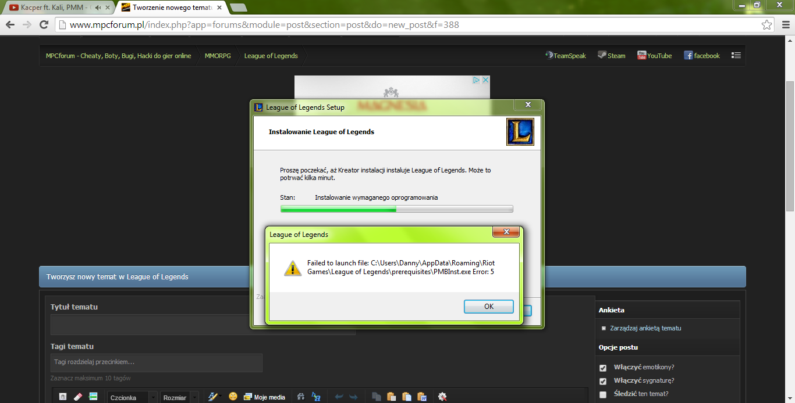This screenshot has width=795, height=403.
Task: Click the copy icon in the editor toolbar
Action: point(377,397)
